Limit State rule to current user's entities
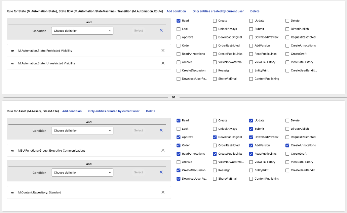The height and width of the screenshot is (213, 347). click(218, 11)
